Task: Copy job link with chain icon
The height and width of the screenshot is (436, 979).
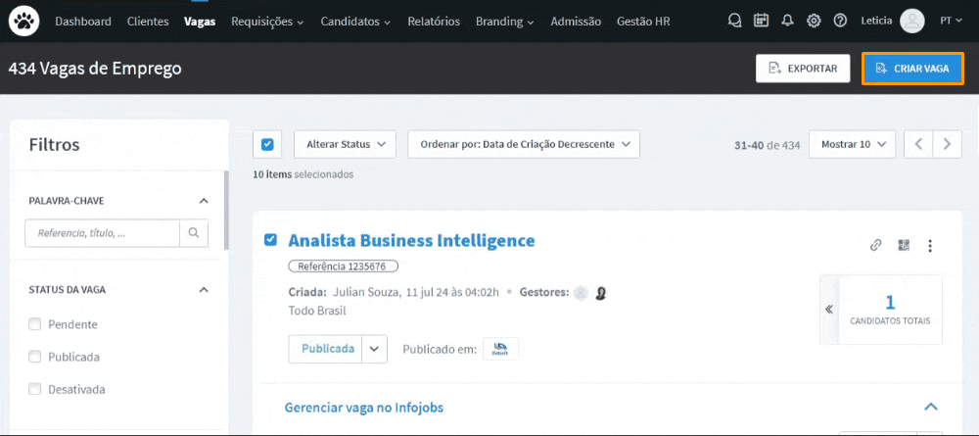Action: 876,246
